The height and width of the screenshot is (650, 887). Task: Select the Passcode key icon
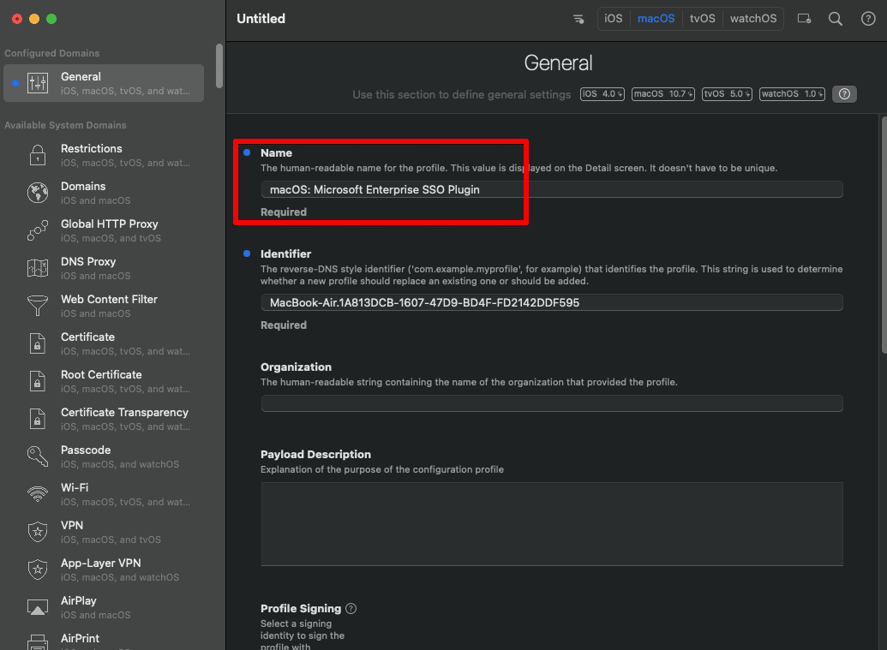38,456
